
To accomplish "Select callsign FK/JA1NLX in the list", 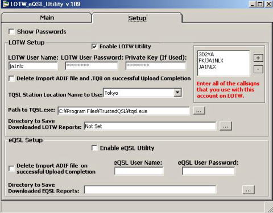I will pos(211,61).
